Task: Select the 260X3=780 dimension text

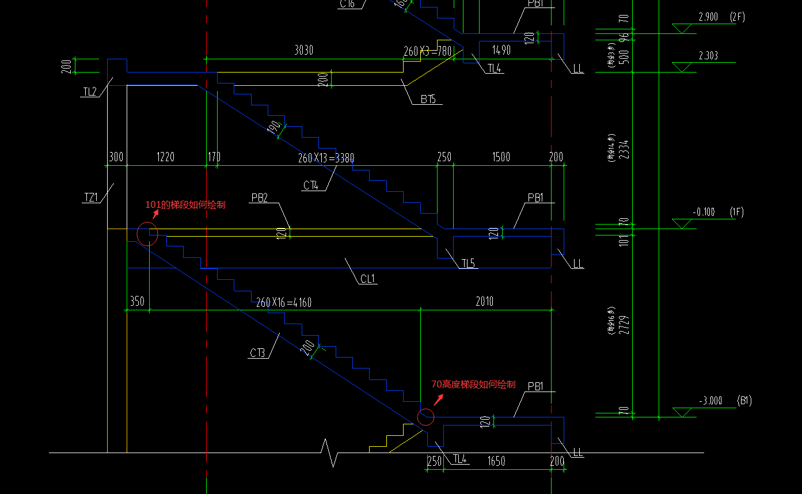Action: [428, 51]
